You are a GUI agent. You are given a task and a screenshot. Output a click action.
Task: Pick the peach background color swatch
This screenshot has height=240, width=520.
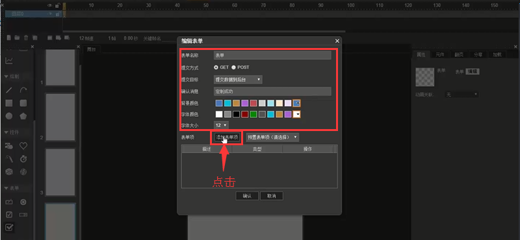point(279,103)
